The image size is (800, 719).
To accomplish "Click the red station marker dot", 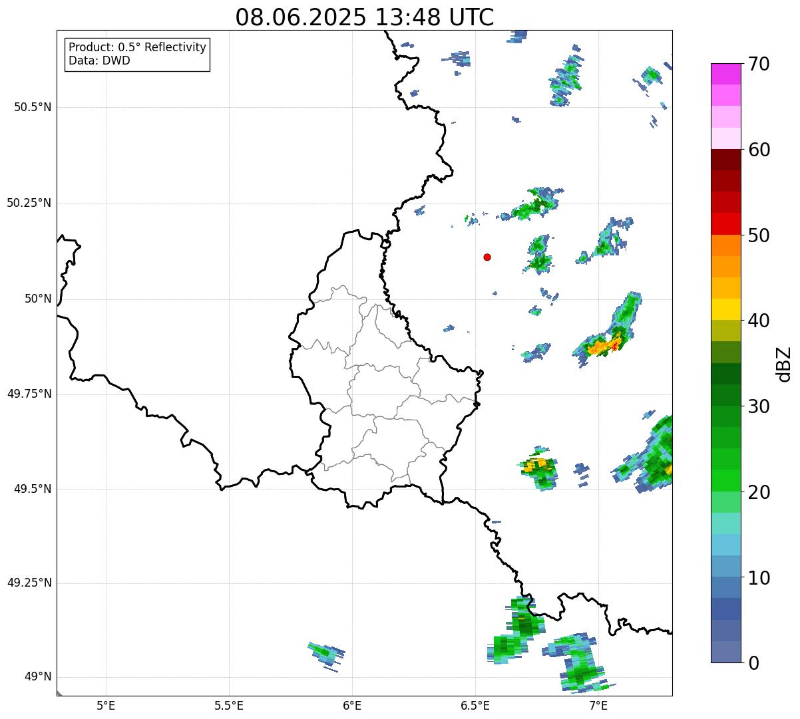I will tap(487, 257).
